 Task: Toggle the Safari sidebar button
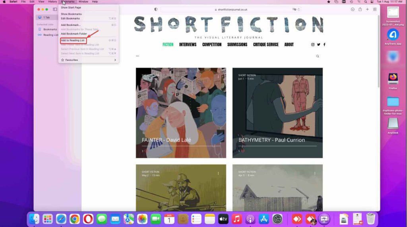[x=55, y=10]
